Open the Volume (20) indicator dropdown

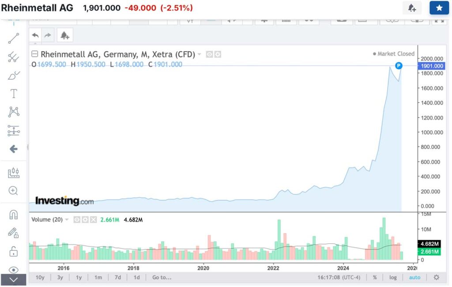point(67,220)
